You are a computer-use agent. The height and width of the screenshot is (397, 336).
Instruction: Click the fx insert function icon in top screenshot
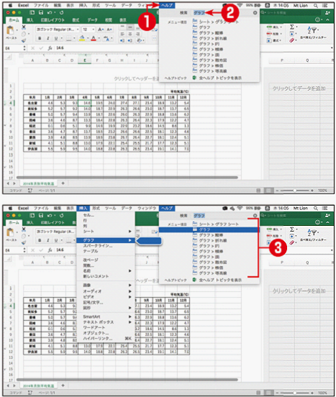pyautogui.click(x=50, y=48)
